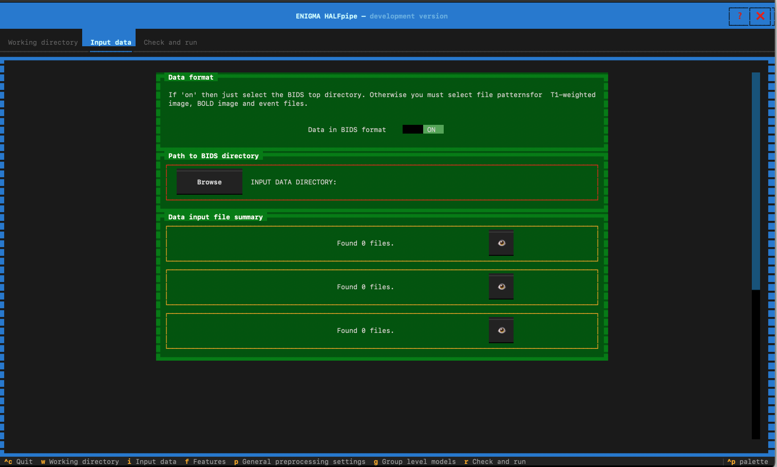Close the app with the red X icon
777x467 pixels.
tap(761, 16)
